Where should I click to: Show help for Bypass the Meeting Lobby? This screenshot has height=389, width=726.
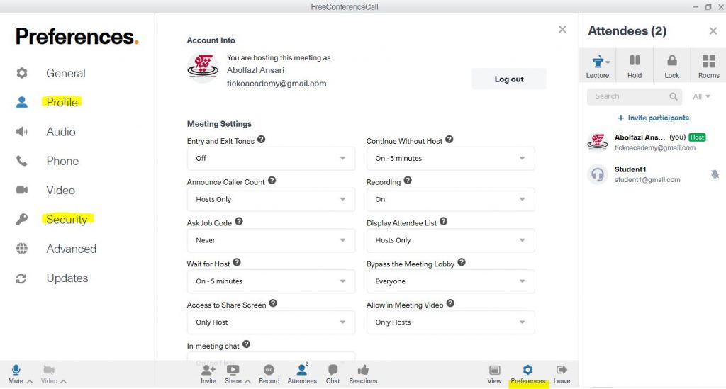pos(461,262)
